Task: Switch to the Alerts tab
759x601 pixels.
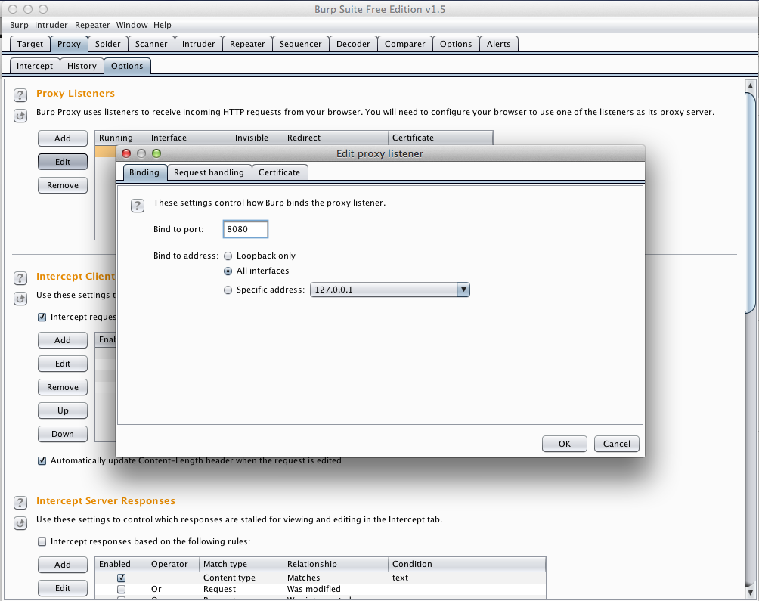Action: point(499,44)
